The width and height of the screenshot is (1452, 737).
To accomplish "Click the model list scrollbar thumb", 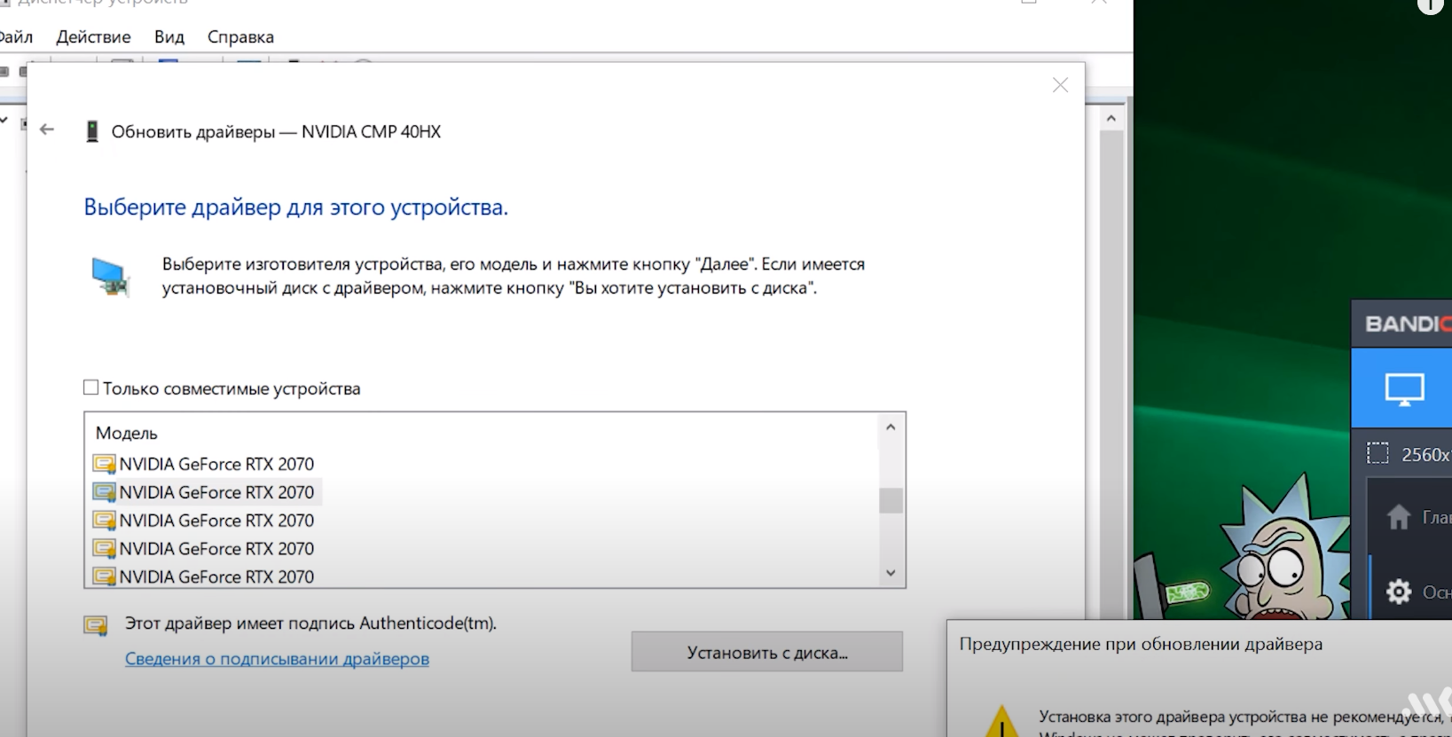I will tap(891, 500).
